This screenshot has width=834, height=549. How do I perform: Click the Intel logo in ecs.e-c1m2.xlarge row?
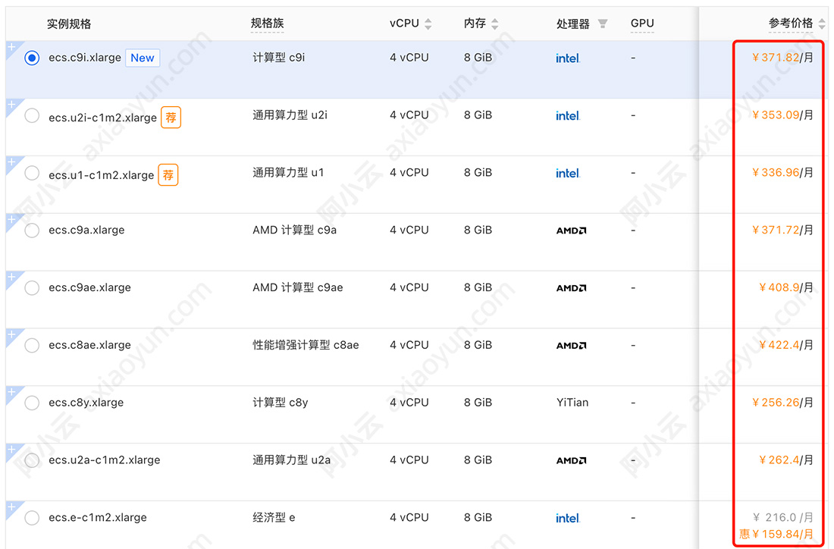tap(568, 518)
